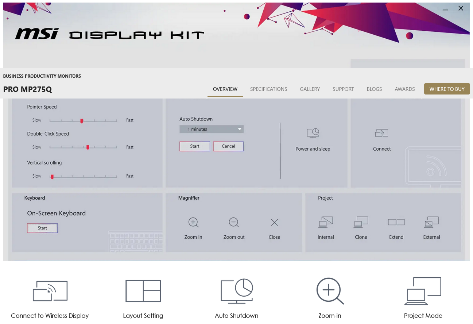Image resolution: width=473 pixels, height=324 pixels.
Task: Click the Keyboard section heading
Action: [x=35, y=198]
